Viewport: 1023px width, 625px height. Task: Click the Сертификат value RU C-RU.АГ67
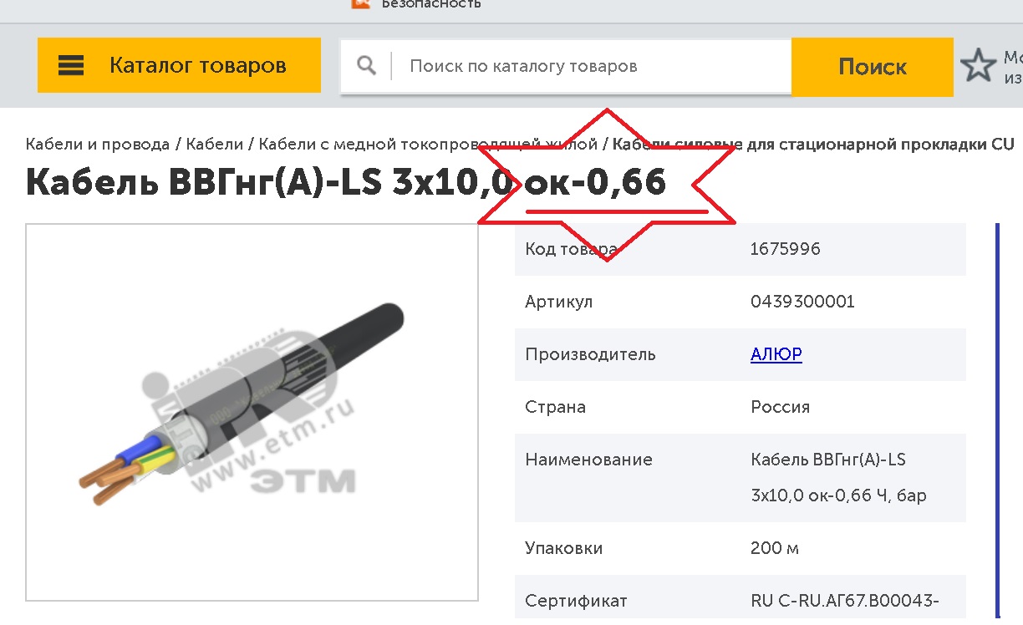coord(845,601)
